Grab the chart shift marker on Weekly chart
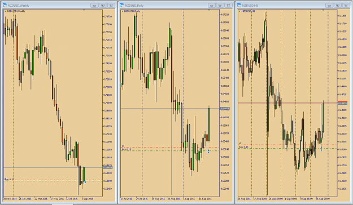 [84, 10]
